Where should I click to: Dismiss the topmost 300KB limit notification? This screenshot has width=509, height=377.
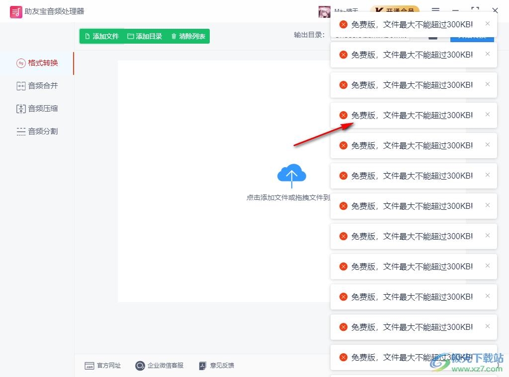pyautogui.click(x=487, y=24)
